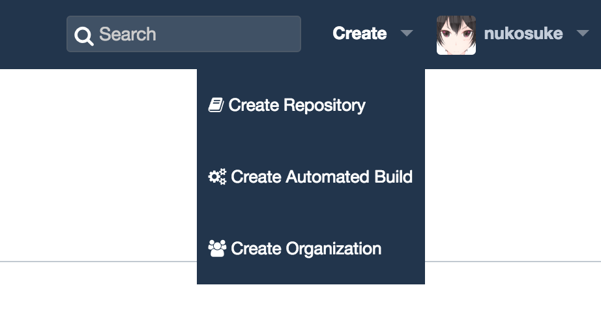Focus the Search input field
The image size is (601, 317).
click(184, 34)
